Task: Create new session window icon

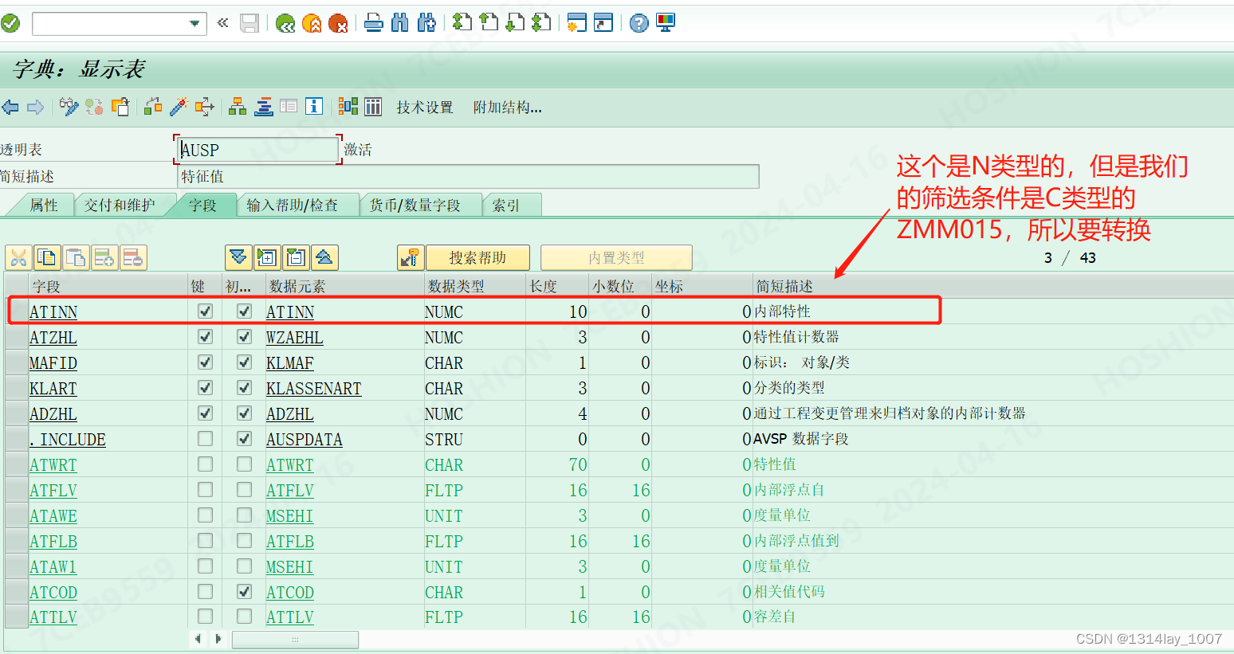Action: pos(577,23)
